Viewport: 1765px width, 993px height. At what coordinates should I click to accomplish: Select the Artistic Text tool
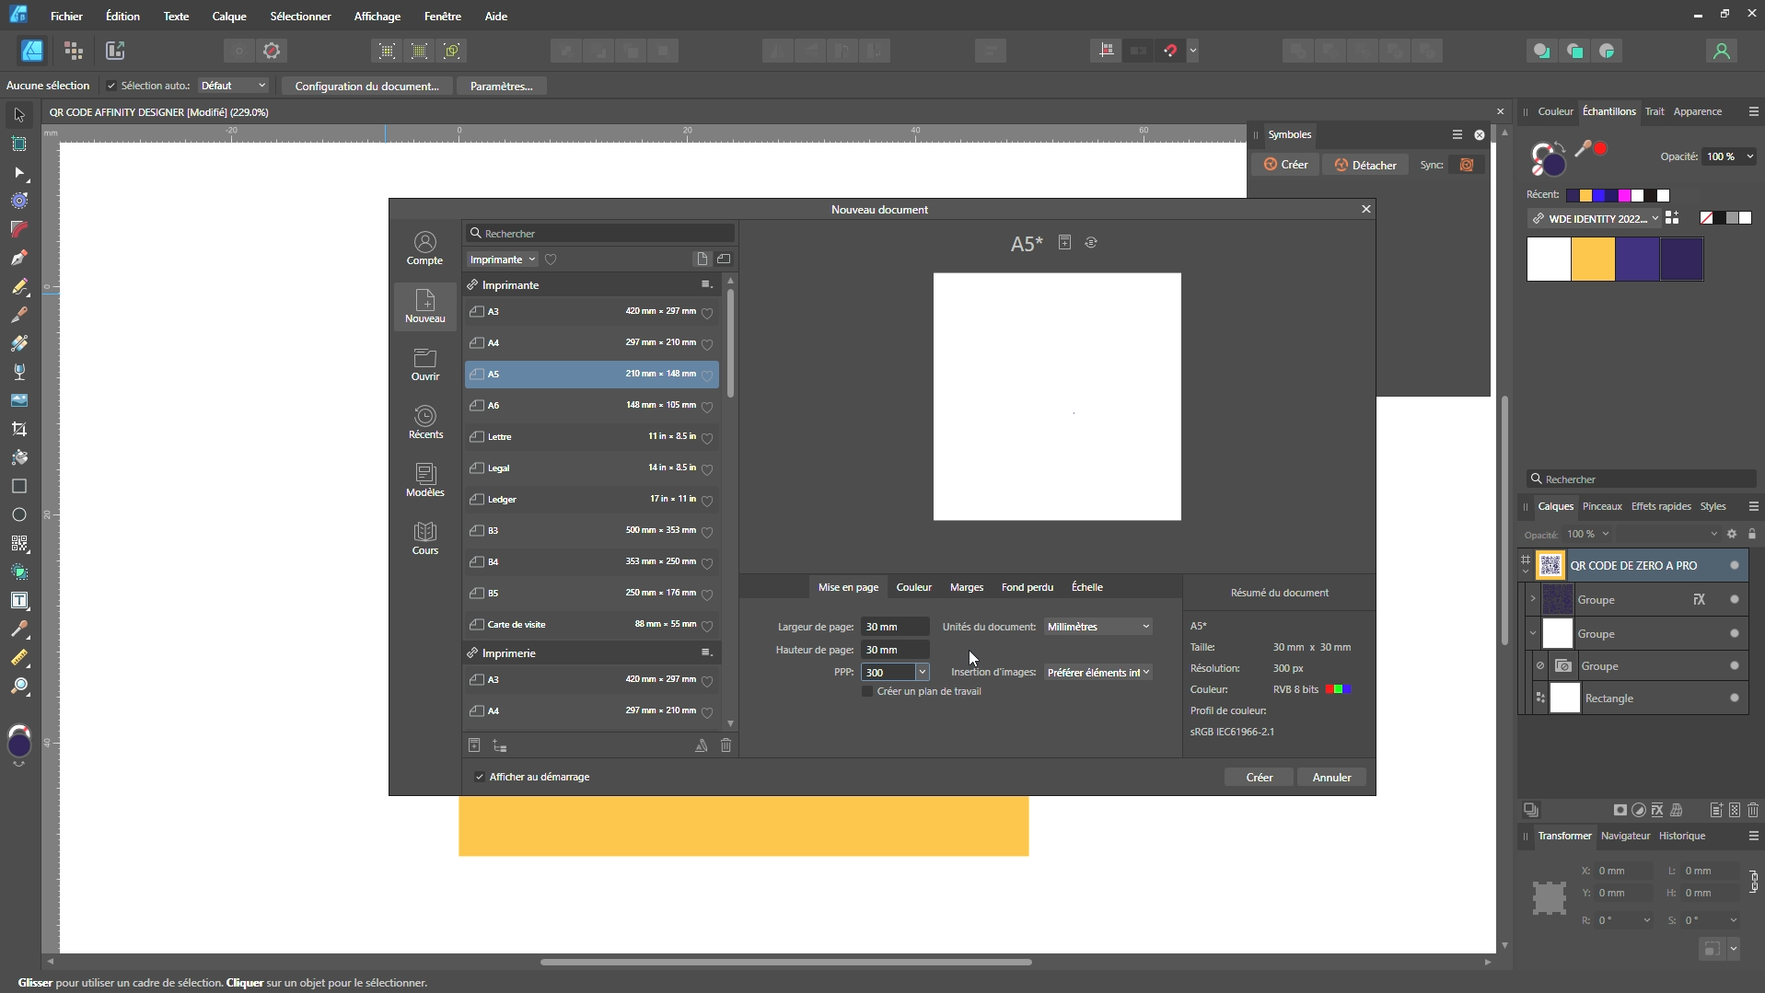pos(19,601)
